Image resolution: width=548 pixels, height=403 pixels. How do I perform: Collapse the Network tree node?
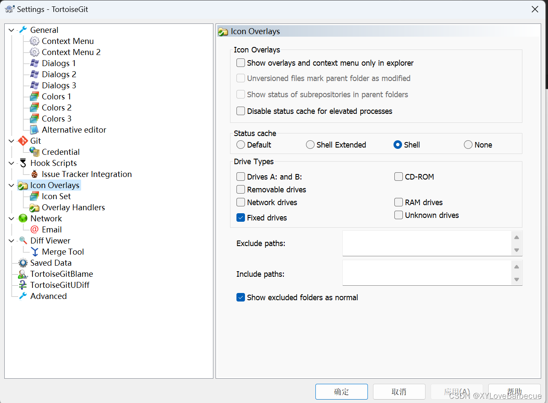[x=12, y=218]
